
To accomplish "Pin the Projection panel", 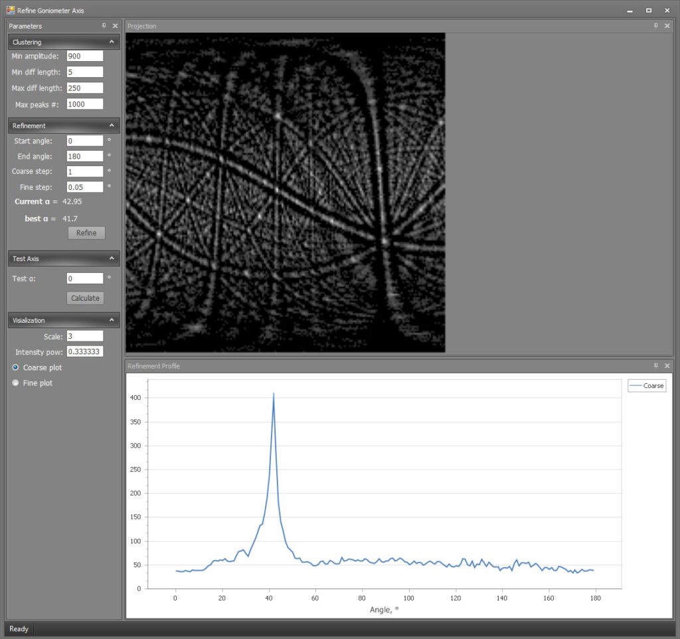I will pyautogui.click(x=655, y=26).
